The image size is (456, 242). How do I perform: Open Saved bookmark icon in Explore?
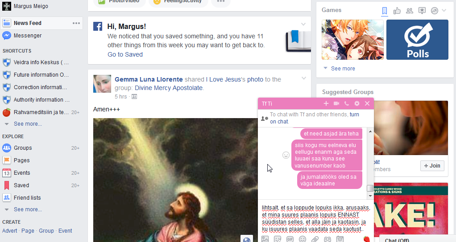click(x=6, y=185)
